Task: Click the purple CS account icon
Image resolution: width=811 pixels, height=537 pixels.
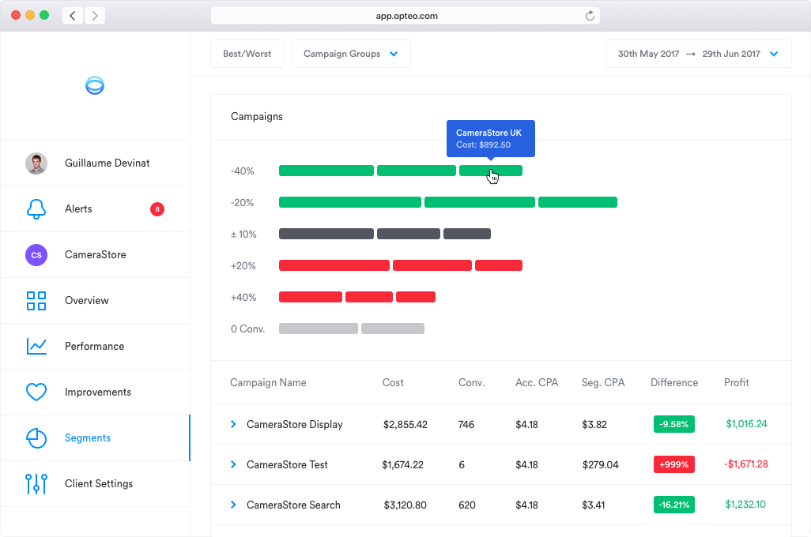Action: pyautogui.click(x=36, y=255)
